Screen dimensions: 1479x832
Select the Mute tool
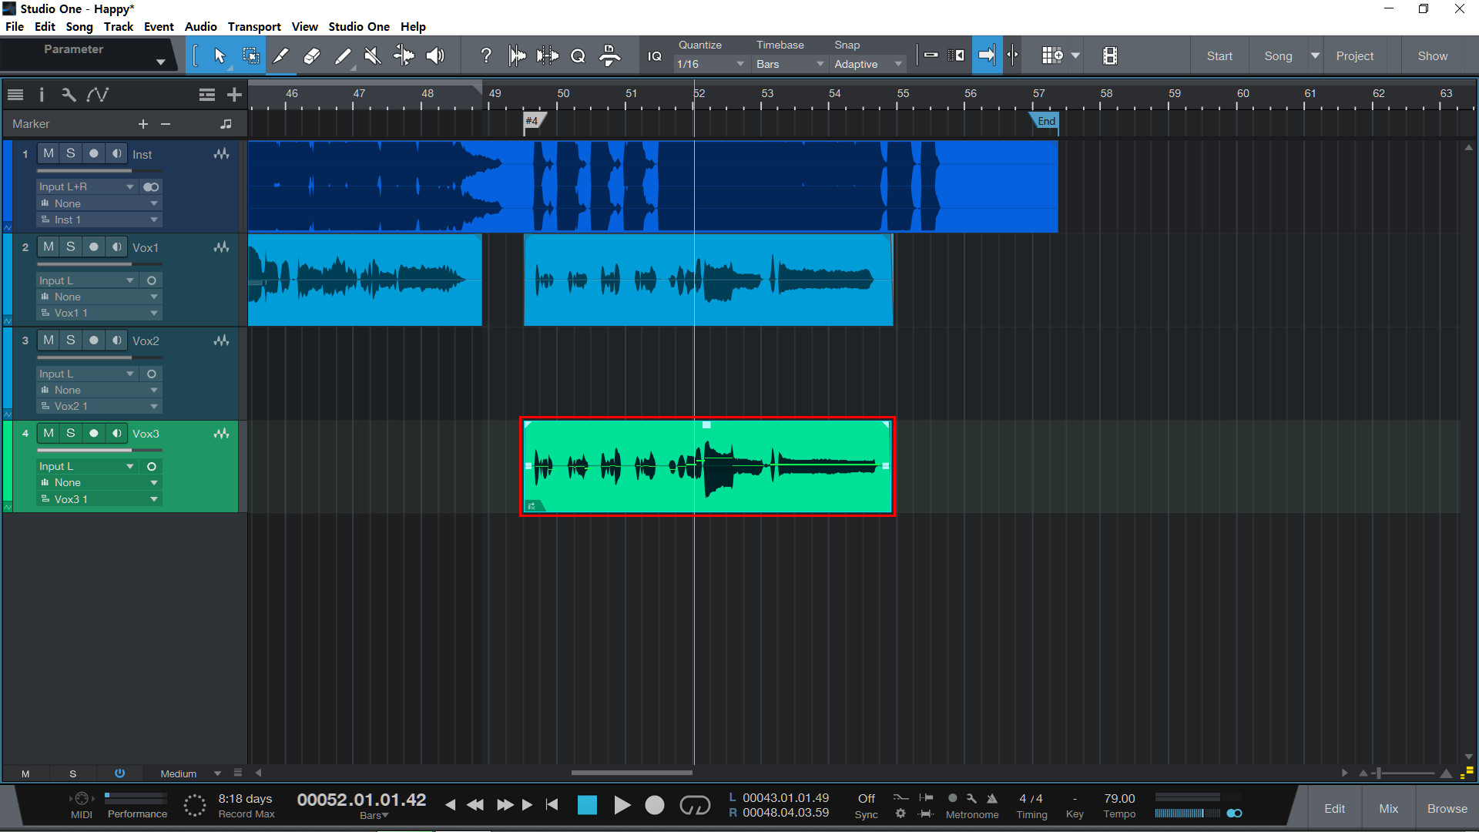pos(373,55)
